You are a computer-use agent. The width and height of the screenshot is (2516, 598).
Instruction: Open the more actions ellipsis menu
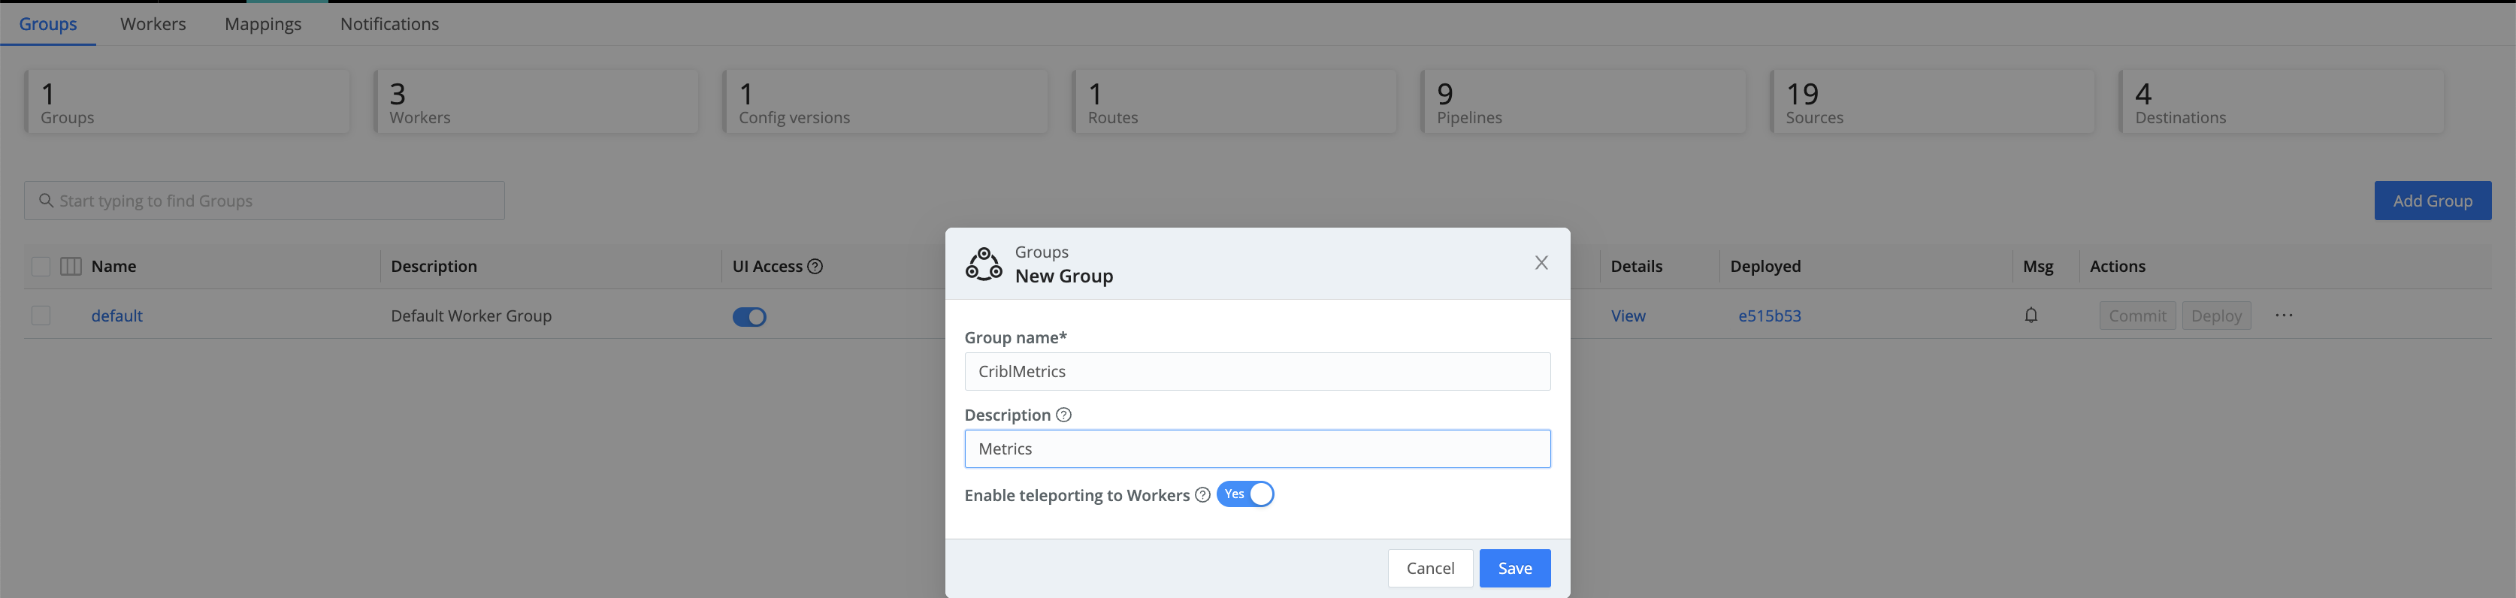click(x=2284, y=316)
